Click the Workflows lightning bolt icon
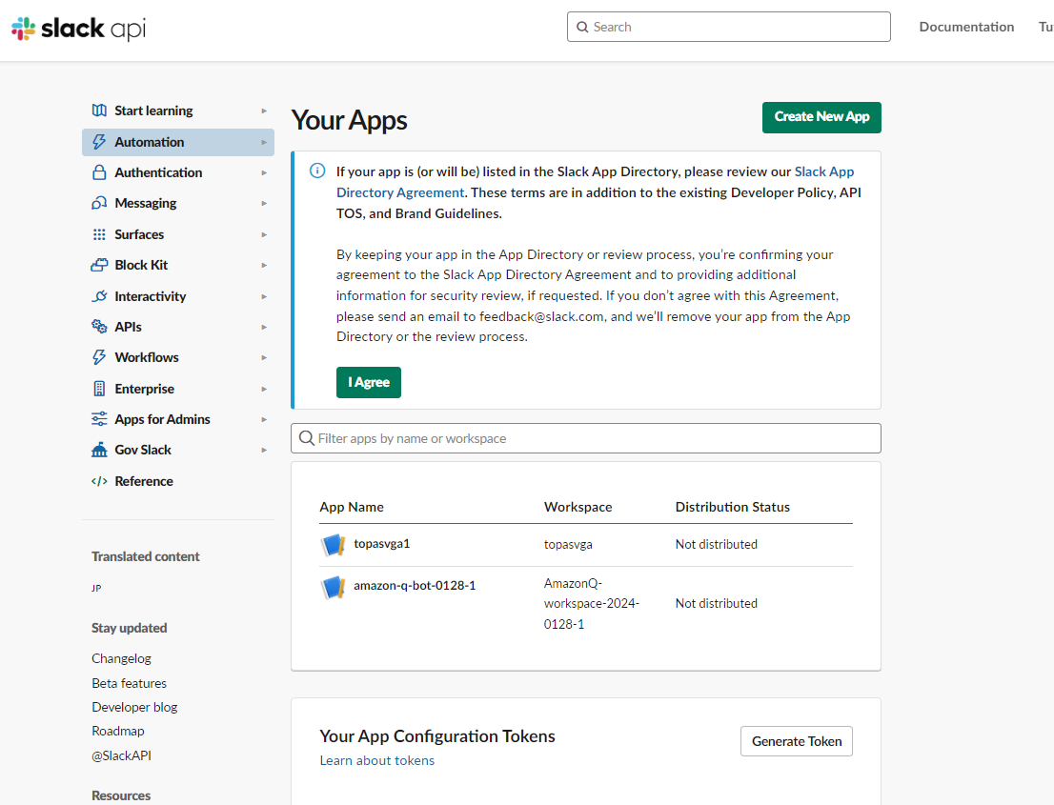1054x805 pixels. point(99,357)
